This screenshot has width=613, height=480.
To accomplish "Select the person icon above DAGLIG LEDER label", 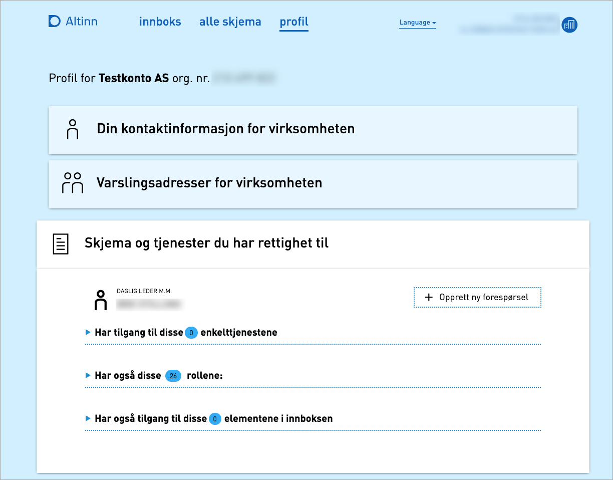I will (101, 299).
